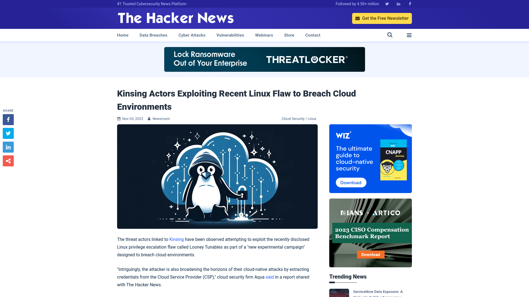
Task: Click the LinkedIn header icon
Action: [x=398, y=4]
